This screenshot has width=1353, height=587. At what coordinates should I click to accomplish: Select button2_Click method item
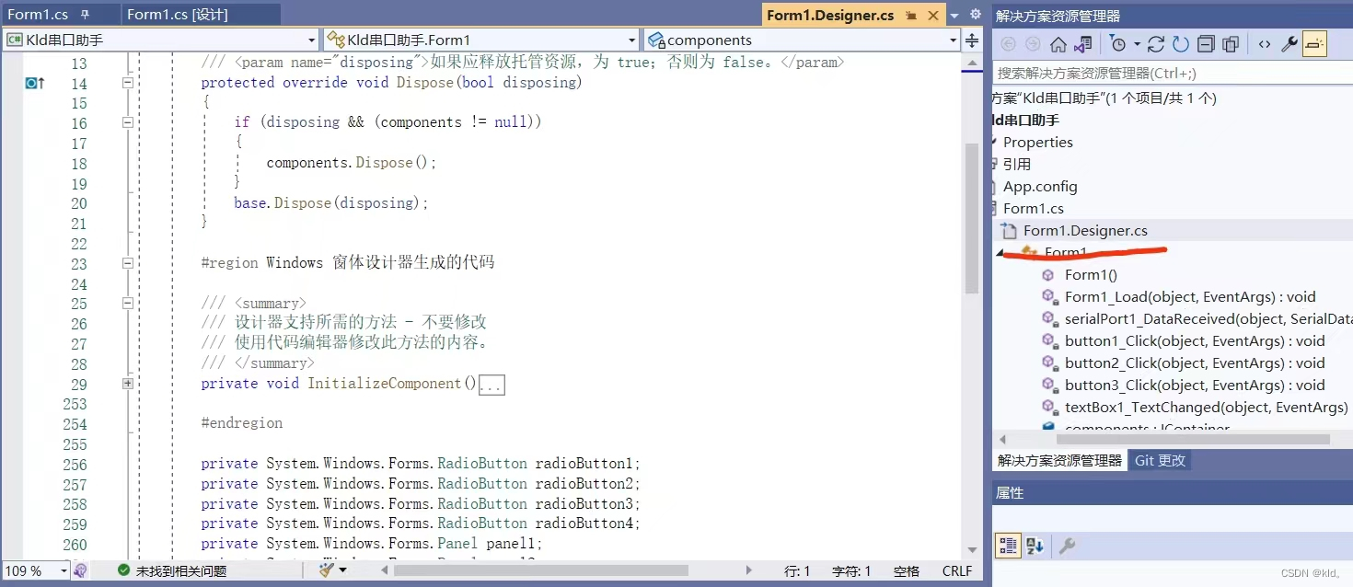1195,363
